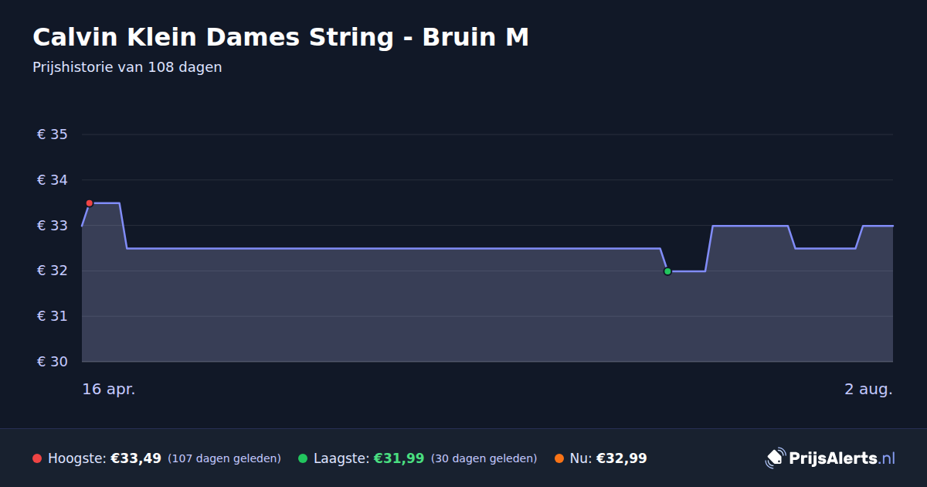Click the subtitle Prijshistorie van 108 dagen
The height and width of the screenshot is (487, 927).
tap(127, 67)
